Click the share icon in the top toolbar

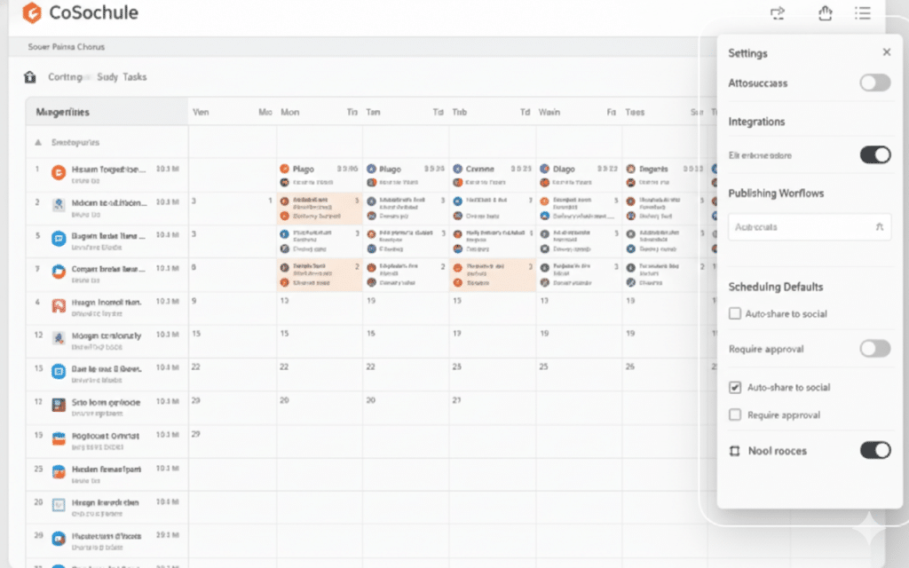click(x=825, y=13)
